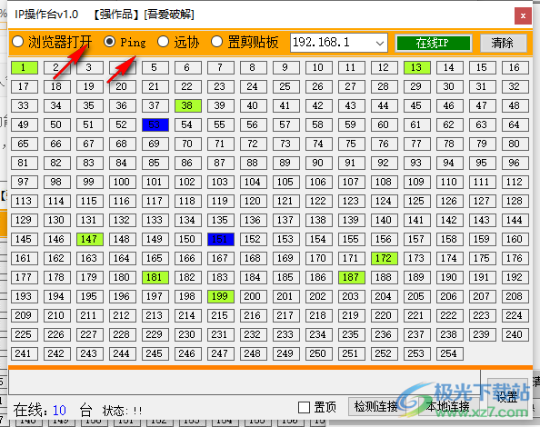This screenshot has height=427, width=540.
Task: Click IP cell 5
Action: tap(155, 67)
